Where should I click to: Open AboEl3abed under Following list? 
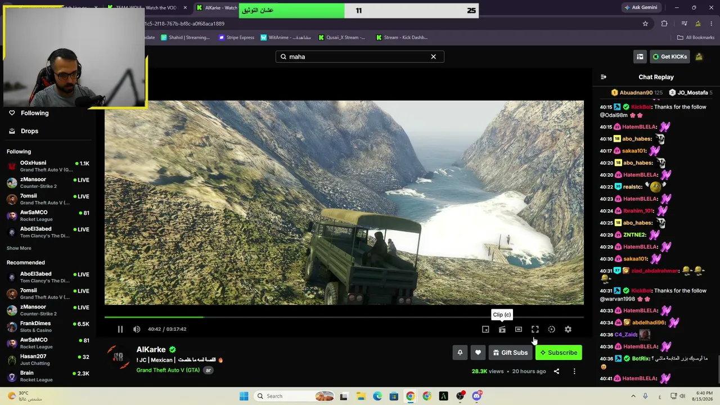pyautogui.click(x=48, y=232)
